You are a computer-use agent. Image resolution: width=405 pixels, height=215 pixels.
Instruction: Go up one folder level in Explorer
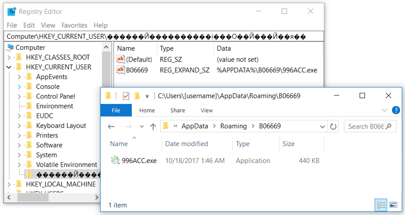153,127
